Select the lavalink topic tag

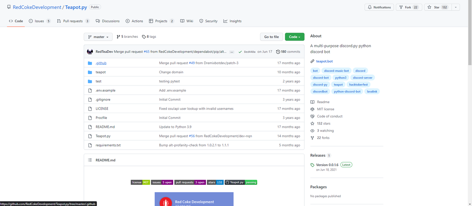tap(372, 91)
